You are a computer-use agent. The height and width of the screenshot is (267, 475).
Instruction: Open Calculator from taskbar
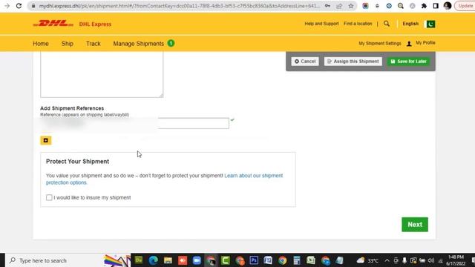[x=297, y=260]
